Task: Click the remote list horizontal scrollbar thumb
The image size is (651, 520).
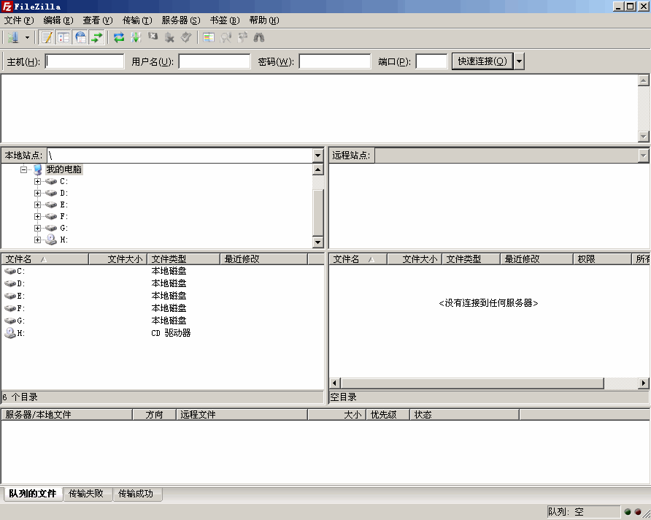Action: pyautogui.click(x=472, y=383)
